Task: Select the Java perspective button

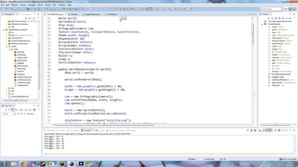Action: 292,9
